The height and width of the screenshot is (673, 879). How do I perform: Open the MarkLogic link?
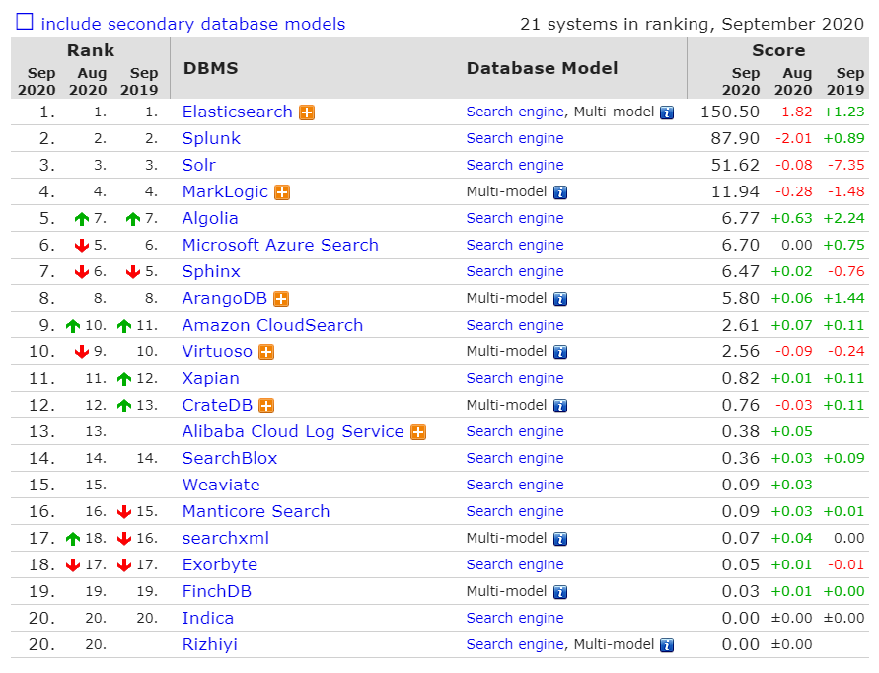225,191
